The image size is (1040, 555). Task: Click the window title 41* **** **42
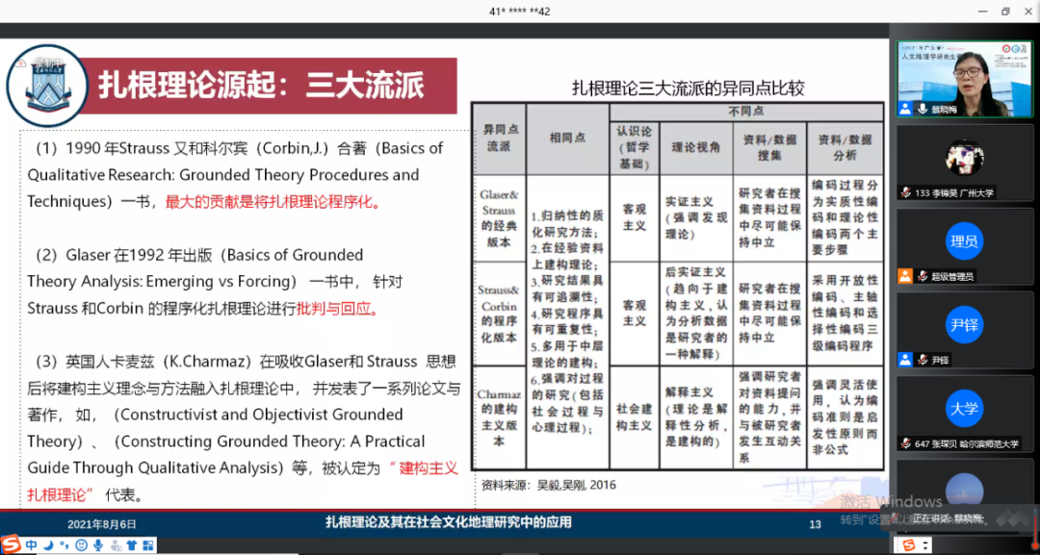point(519,12)
